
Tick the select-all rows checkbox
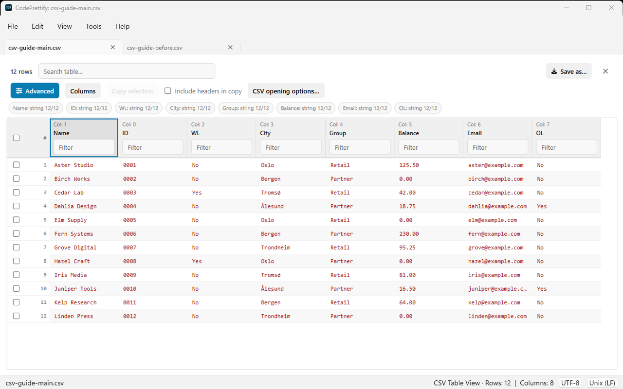point(16,138)
